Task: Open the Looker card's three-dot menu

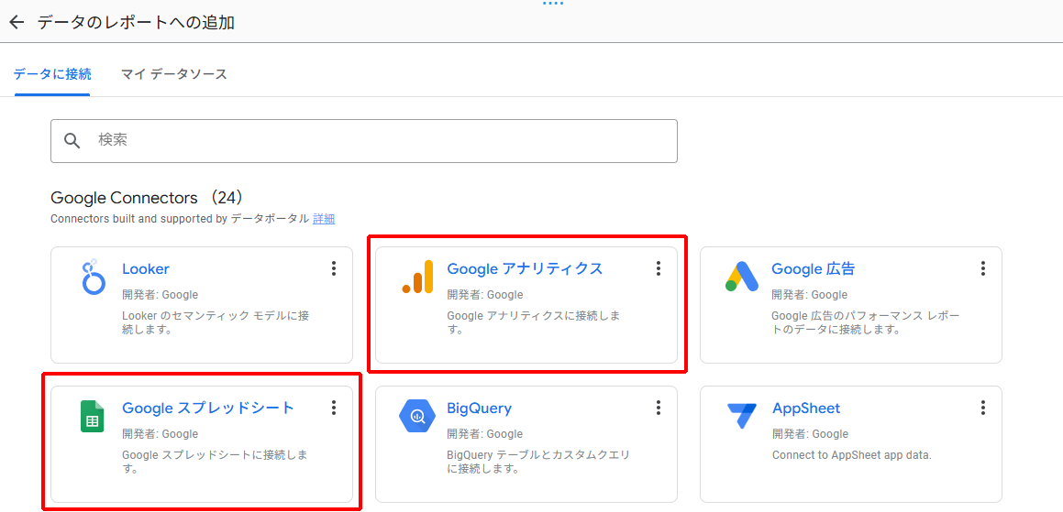Action: 333,269
